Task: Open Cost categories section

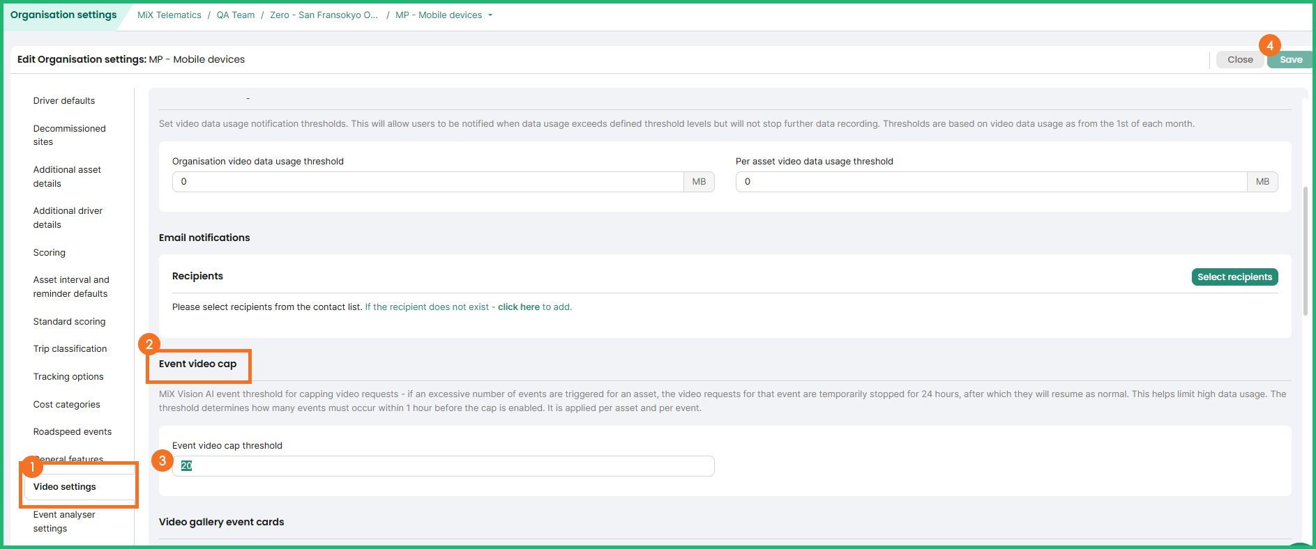Action: point(66,405)
